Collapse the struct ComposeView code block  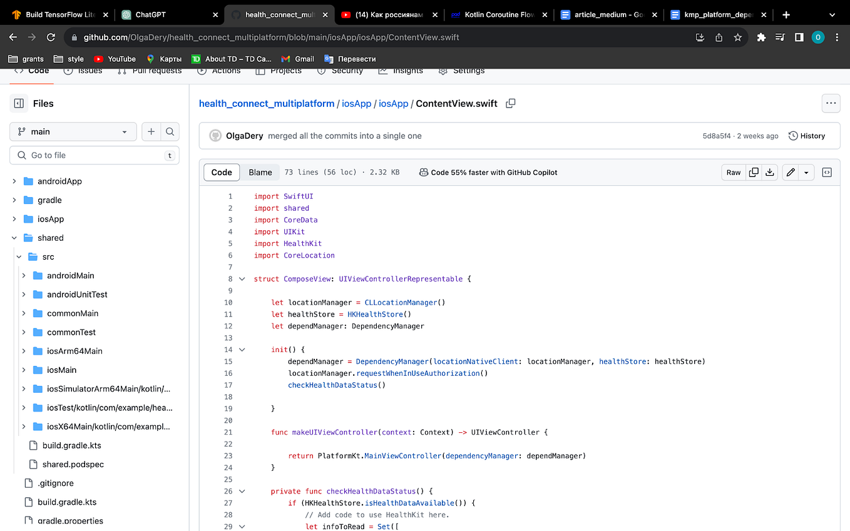(242, 278)
